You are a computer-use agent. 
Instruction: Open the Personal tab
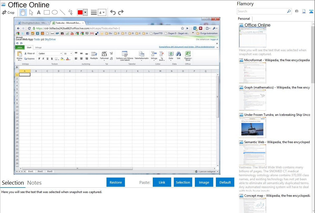point(244,19)
